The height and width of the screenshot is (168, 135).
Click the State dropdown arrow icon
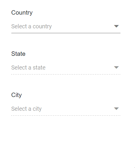pyautogui.click(x=116, y=67)
